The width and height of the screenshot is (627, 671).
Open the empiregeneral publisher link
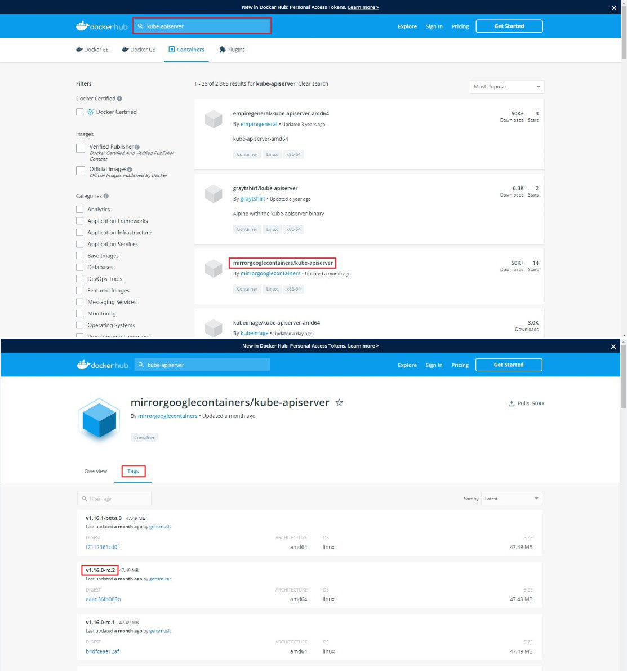259,124
